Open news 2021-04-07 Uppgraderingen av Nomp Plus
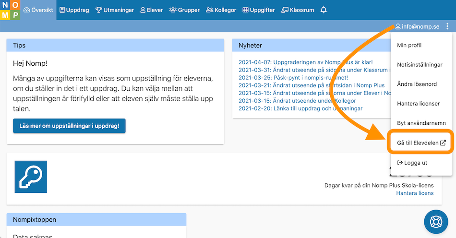The height and width of the screenshot is (238, 456). [x=306, y=62]
